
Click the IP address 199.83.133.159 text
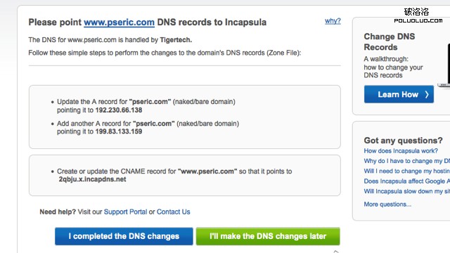(119, 131)
